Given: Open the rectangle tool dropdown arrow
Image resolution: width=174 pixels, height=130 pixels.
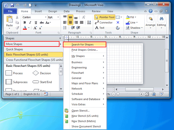Looking at the screenshot, I should (x=122, y=17).
